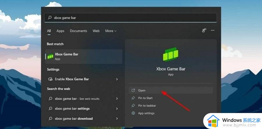Click the gear icon beside App settings
This screenshot has height=129, width=262.
(133, 113)
